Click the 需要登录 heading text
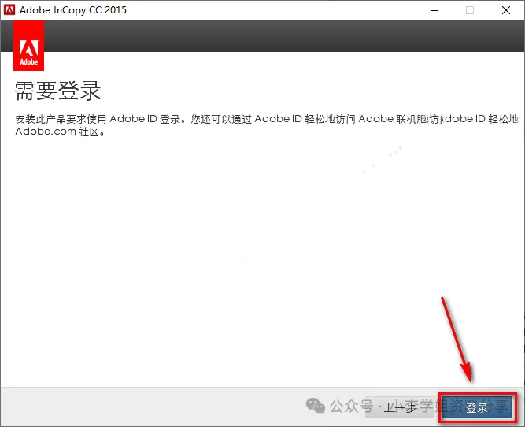The width and height of the screenshot is (525, 427). pos(57,91)
